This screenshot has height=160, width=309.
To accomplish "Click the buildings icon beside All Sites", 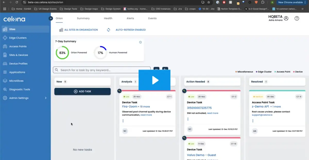I will [x=61, y=30].
